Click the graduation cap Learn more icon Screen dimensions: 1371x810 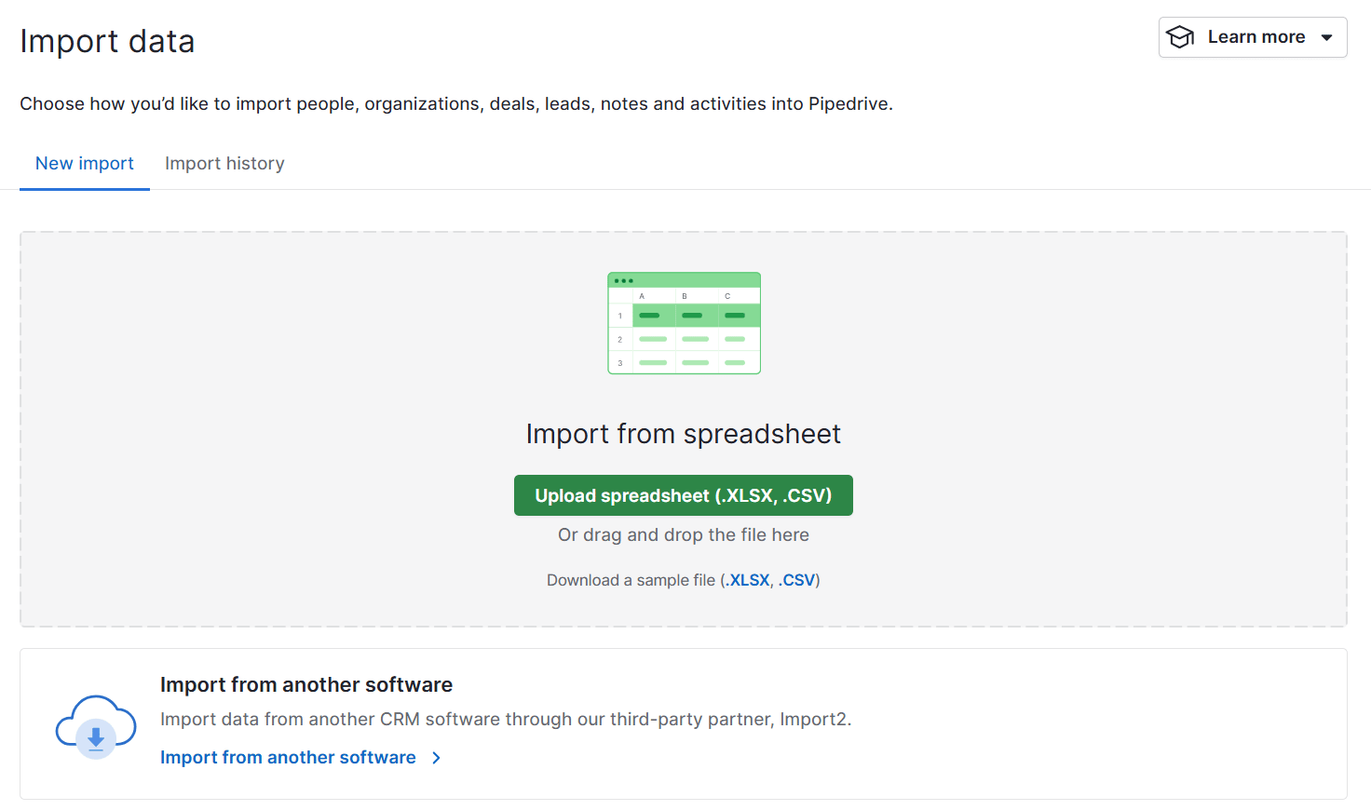pos(1180,37)
